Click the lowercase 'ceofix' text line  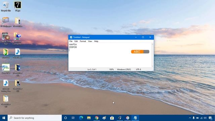point(73,44)
